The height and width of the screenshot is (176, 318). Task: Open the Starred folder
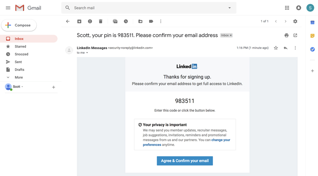[20, 46]
